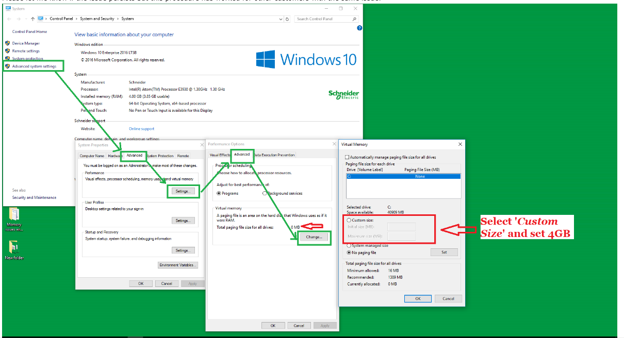Expand the chevron after 'System and Security' breadcrumb

(x=117, y=19)
